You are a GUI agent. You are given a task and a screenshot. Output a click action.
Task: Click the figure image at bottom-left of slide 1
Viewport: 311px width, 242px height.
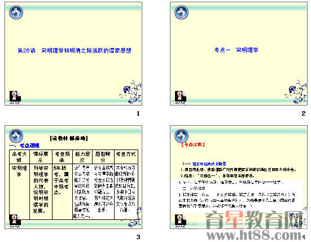coord(15,97)
